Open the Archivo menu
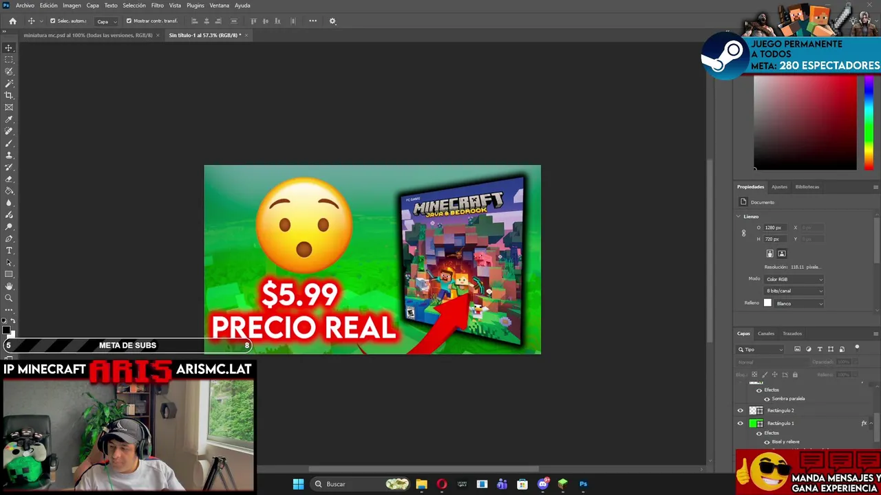Viewport: 881px width, 495px height. click(25, 5)
